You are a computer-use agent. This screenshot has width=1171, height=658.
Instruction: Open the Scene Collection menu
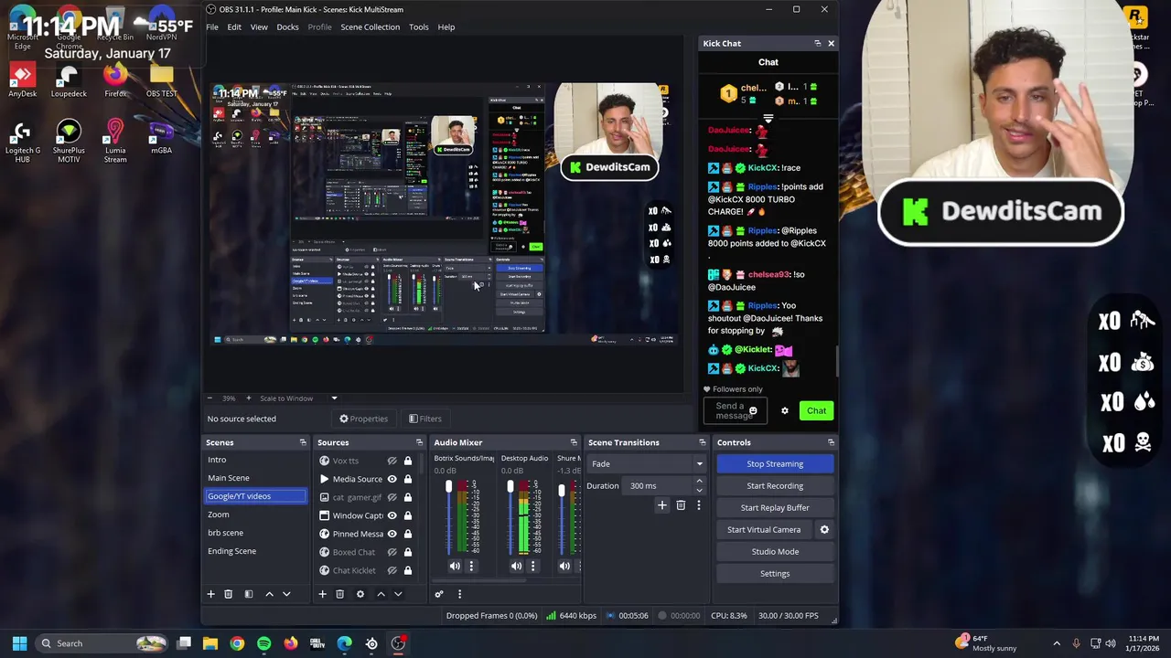(x=370, y=27)
